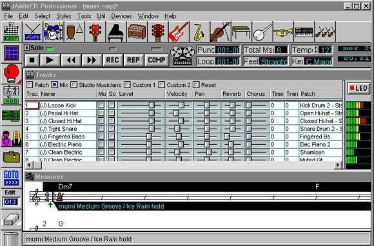
Task: Open the Styles menu
Action: [x=64, y=16]
